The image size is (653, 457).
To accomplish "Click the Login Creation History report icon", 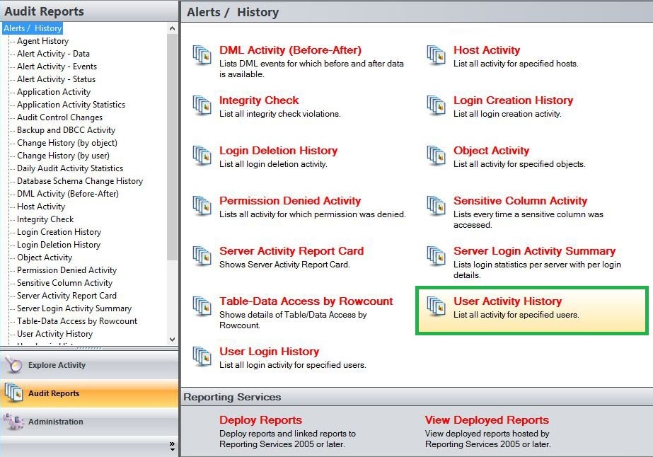I will tap(436, 105).
